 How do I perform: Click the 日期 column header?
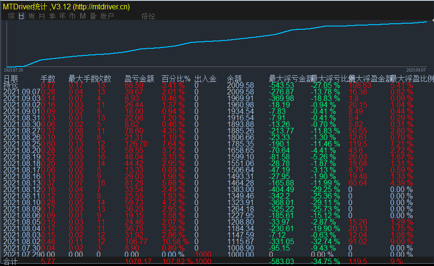click(x=11, y=79)
